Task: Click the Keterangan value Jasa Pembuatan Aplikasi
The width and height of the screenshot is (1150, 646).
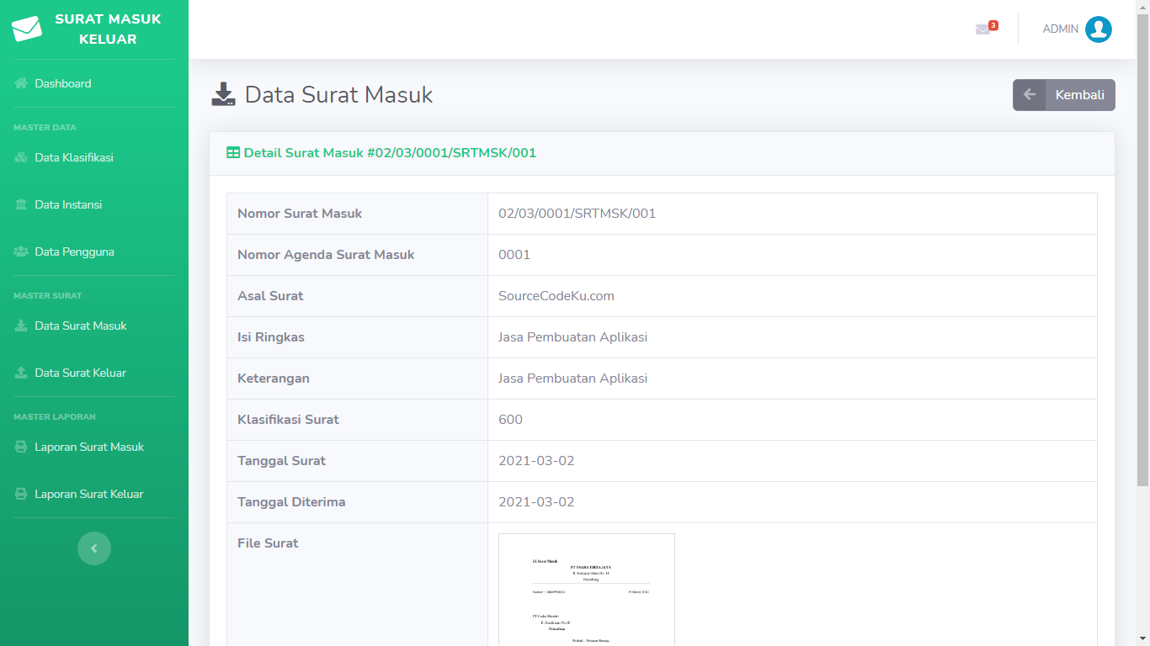Action: point(572,379)
